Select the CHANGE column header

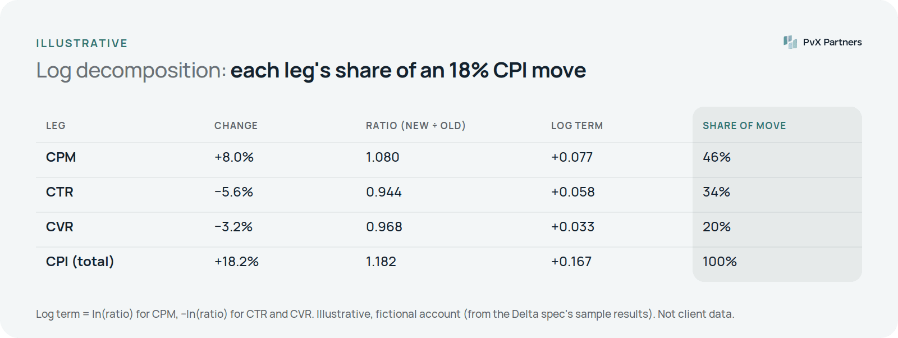click(236, 126)
